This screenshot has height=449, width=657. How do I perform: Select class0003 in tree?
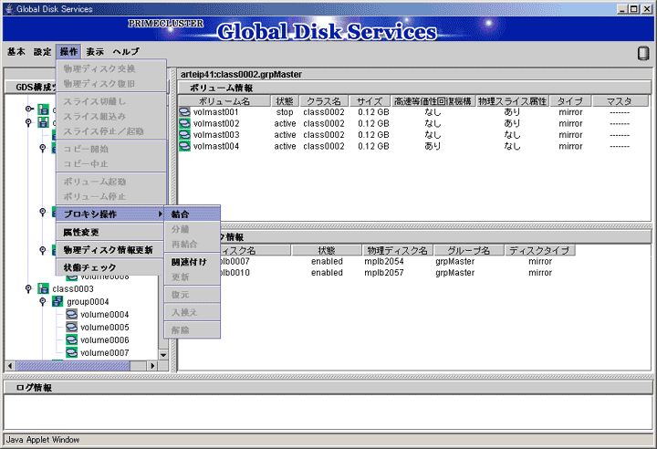pyautogui.click(x=73, y=289)
